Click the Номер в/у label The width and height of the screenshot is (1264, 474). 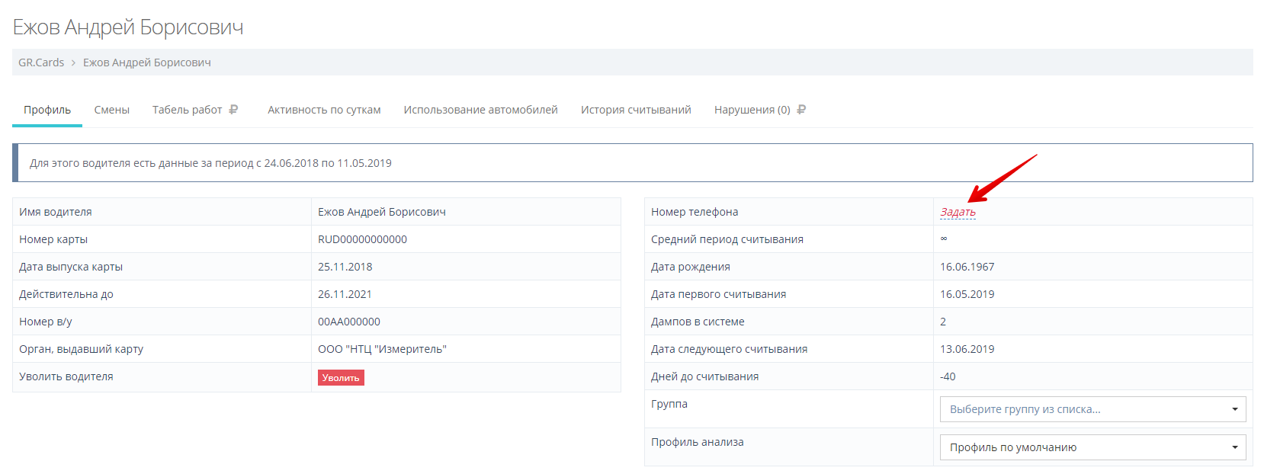(x=46, y=322)
